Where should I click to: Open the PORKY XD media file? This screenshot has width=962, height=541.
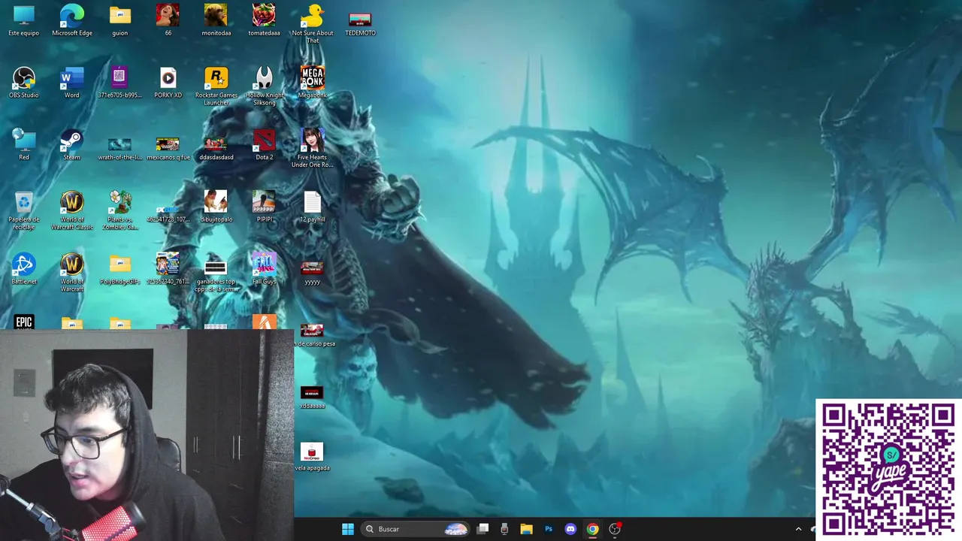[168, 83]
